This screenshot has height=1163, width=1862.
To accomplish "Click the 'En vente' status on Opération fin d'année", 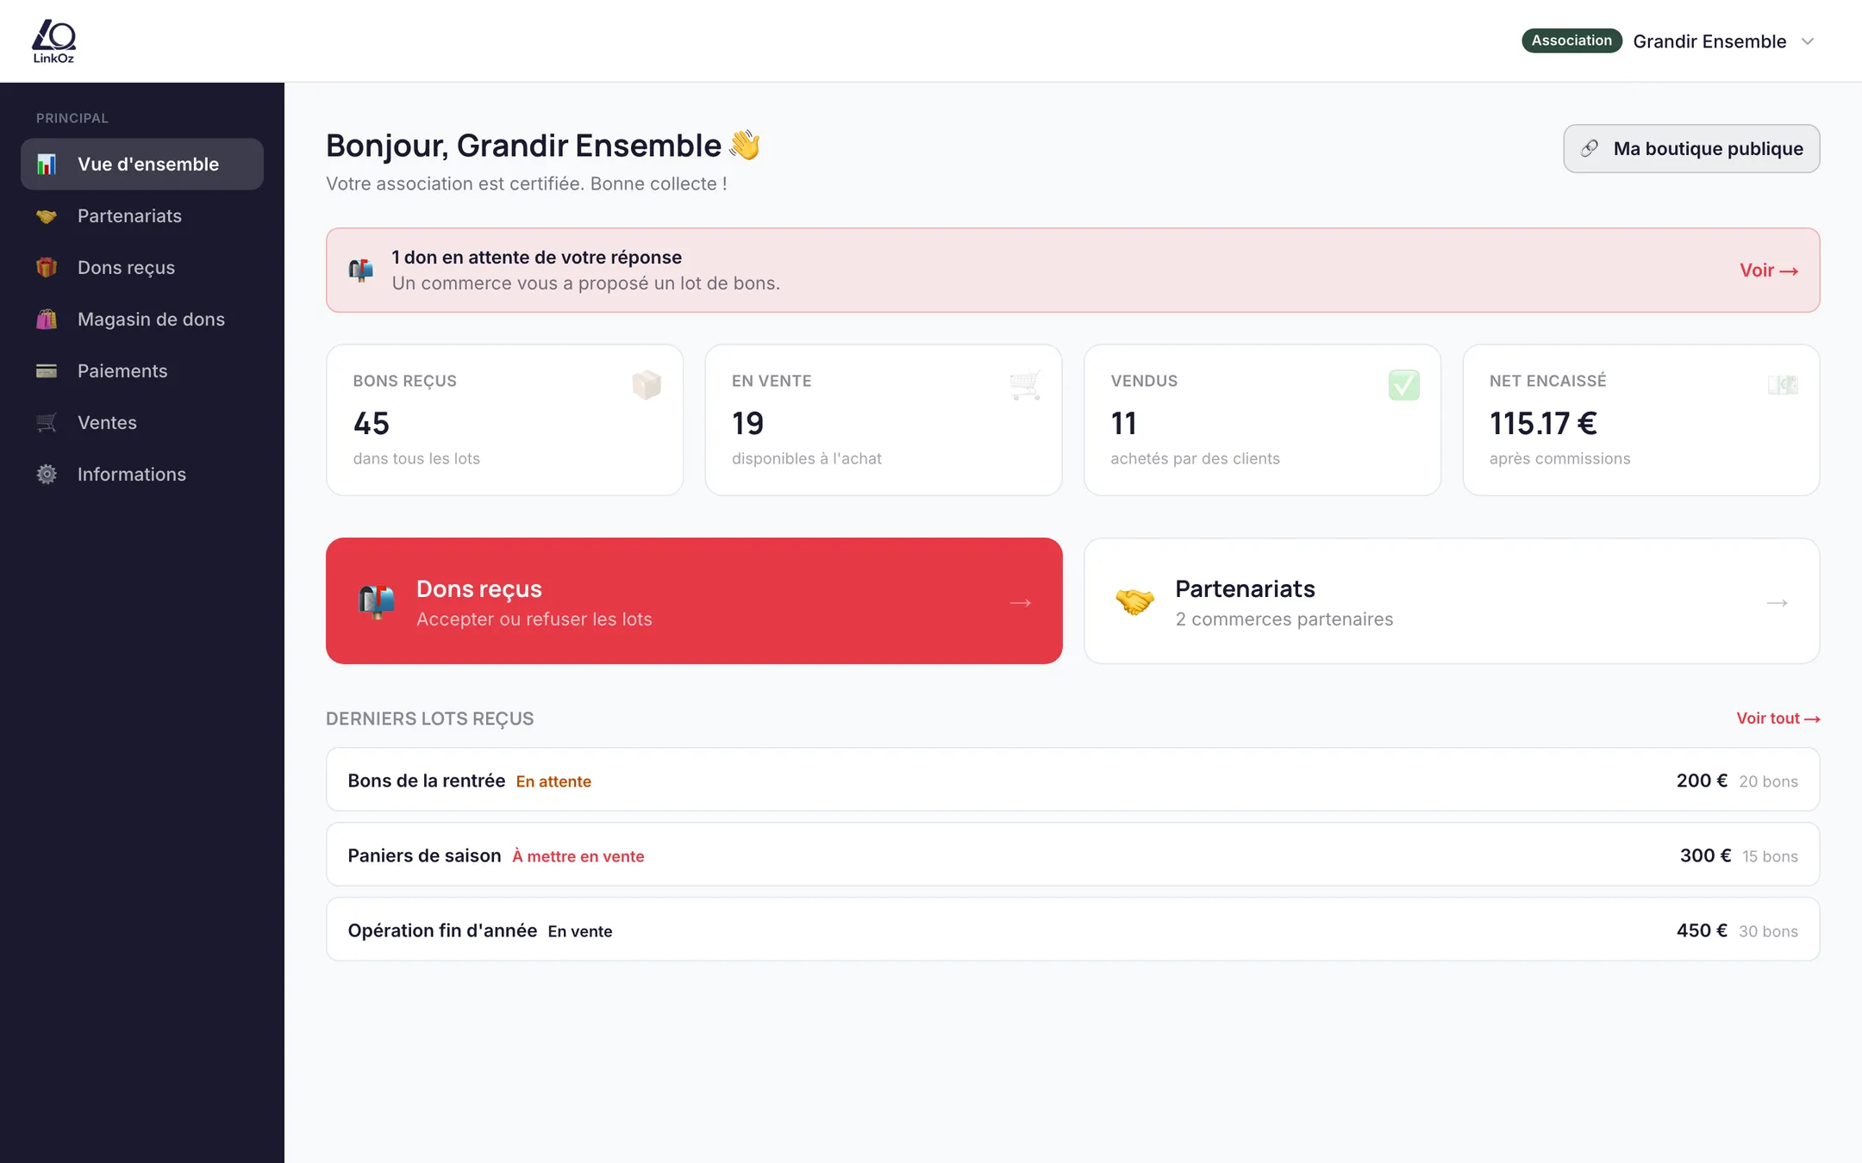I will (580, 931).
